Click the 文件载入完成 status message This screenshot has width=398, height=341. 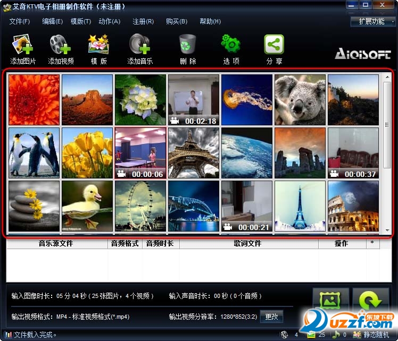click(35, 335)
